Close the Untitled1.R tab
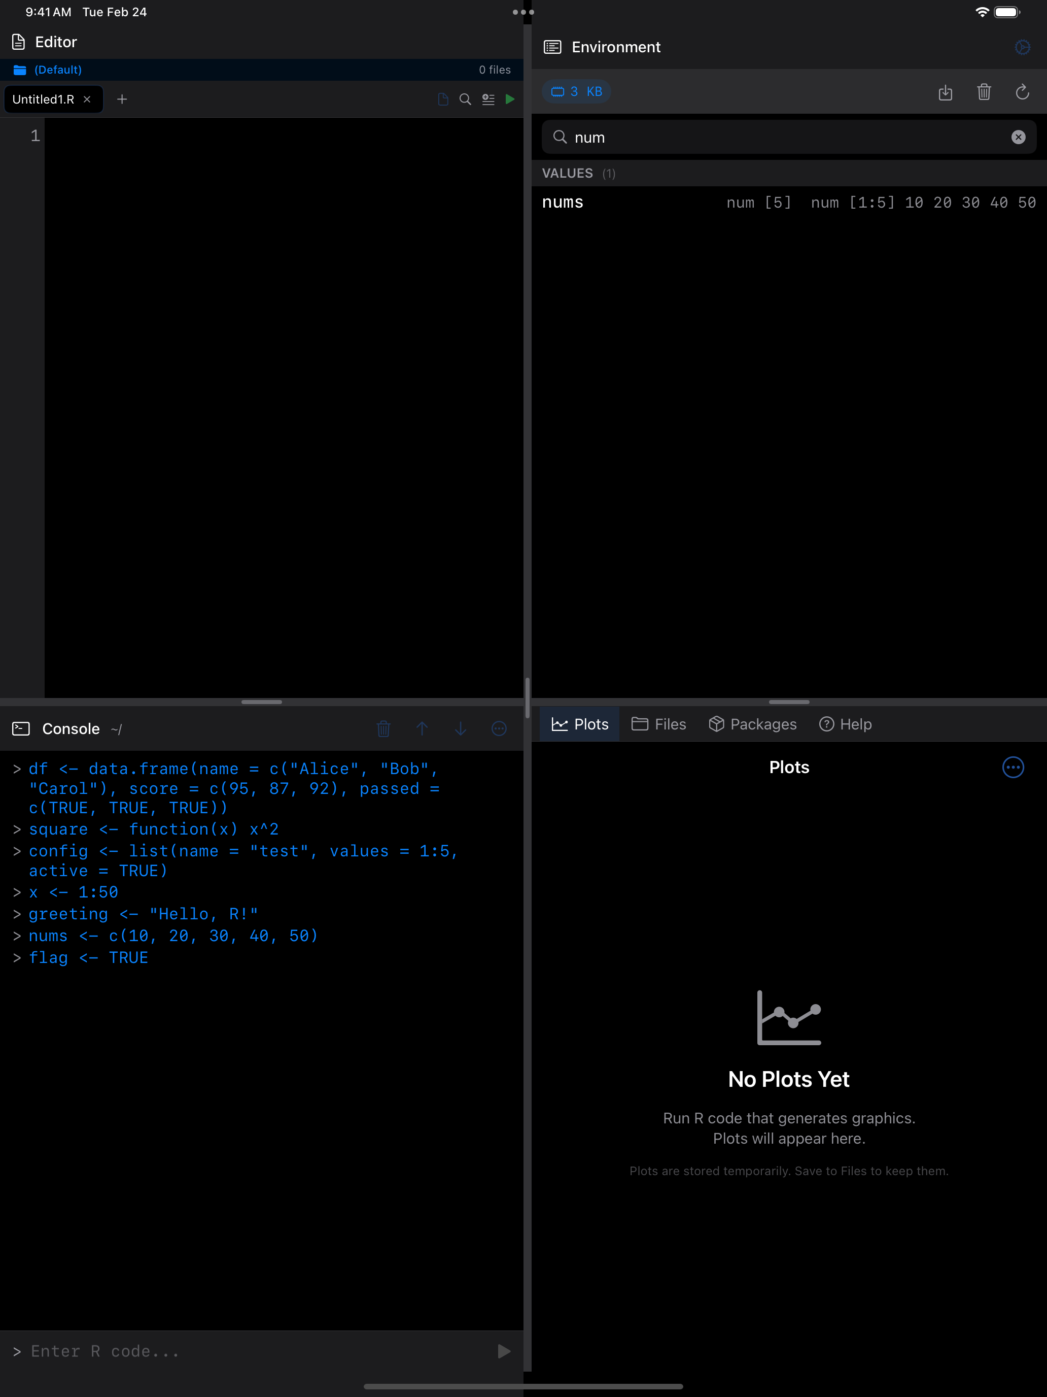 click(x=88, y=99)
